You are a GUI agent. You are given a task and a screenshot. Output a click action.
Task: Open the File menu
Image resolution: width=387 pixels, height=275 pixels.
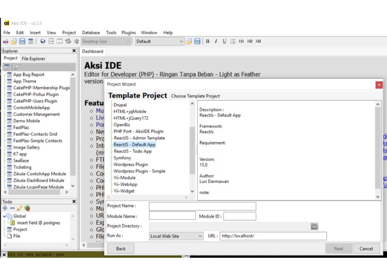(x=7, y=32)
